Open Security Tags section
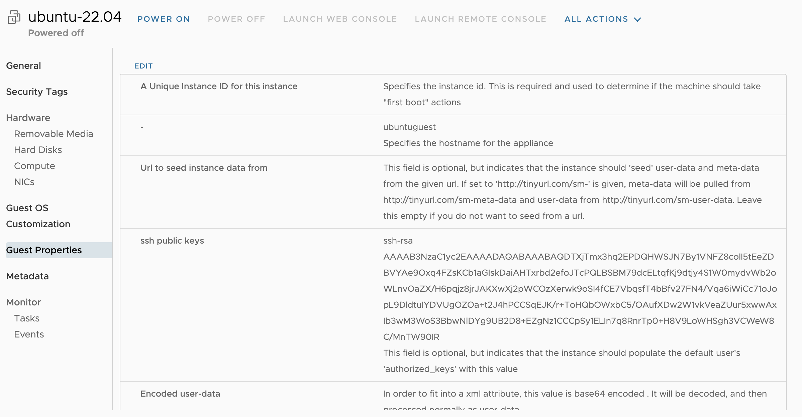Viewport: 802px width, 417px height. point(37,92)
